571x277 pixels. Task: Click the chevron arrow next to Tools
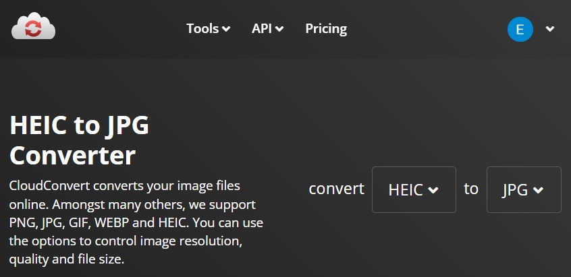click(x=226, y=29)
